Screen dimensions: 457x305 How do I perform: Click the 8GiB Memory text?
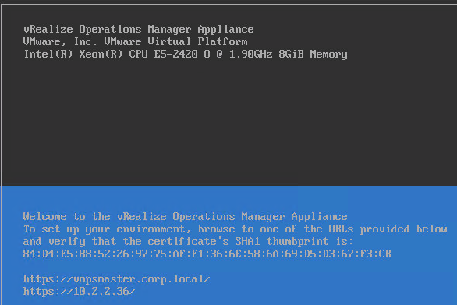[313, 55]
